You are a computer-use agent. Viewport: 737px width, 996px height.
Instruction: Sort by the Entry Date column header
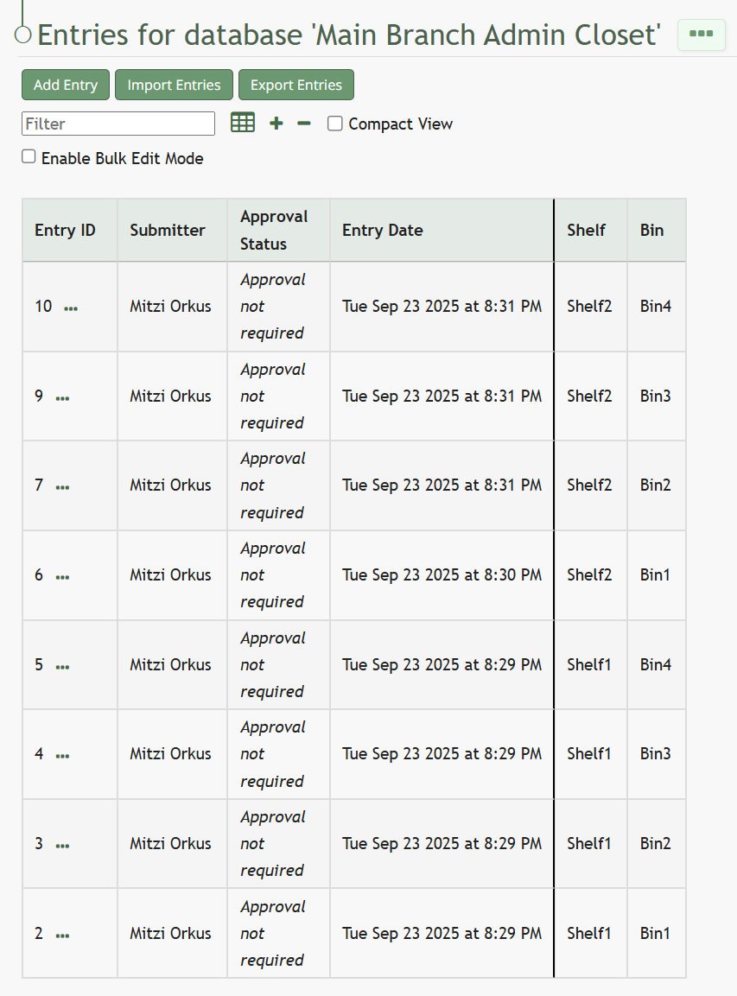click(383, 230)
